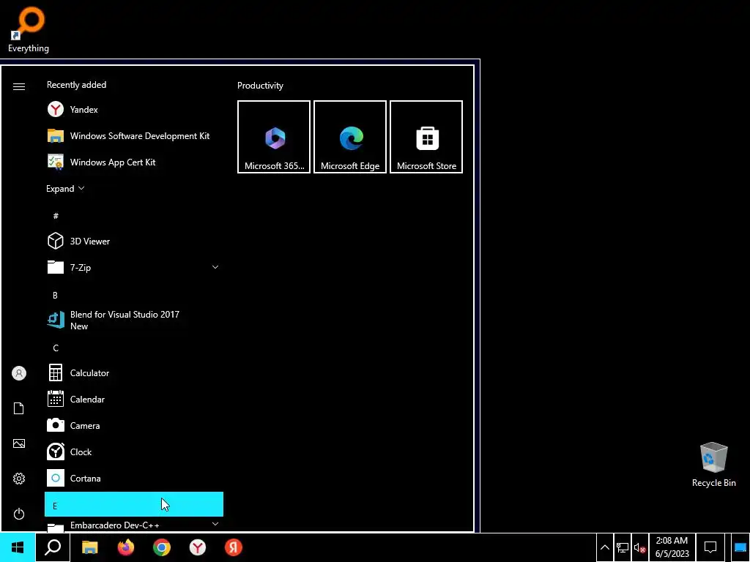The height and width of the screenshot is (562, 750).
Task: Open the red Yandex Я taskbar icon
Action: click(234, 547)
